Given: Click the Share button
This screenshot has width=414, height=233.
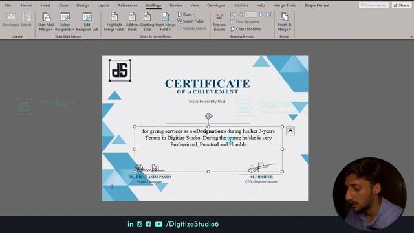Looking at the screenshot, I should [401, 5].
